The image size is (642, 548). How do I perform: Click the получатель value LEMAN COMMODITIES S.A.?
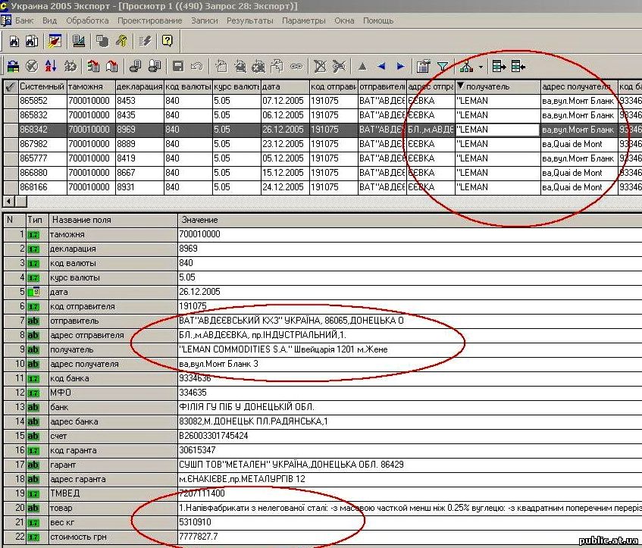409,349
